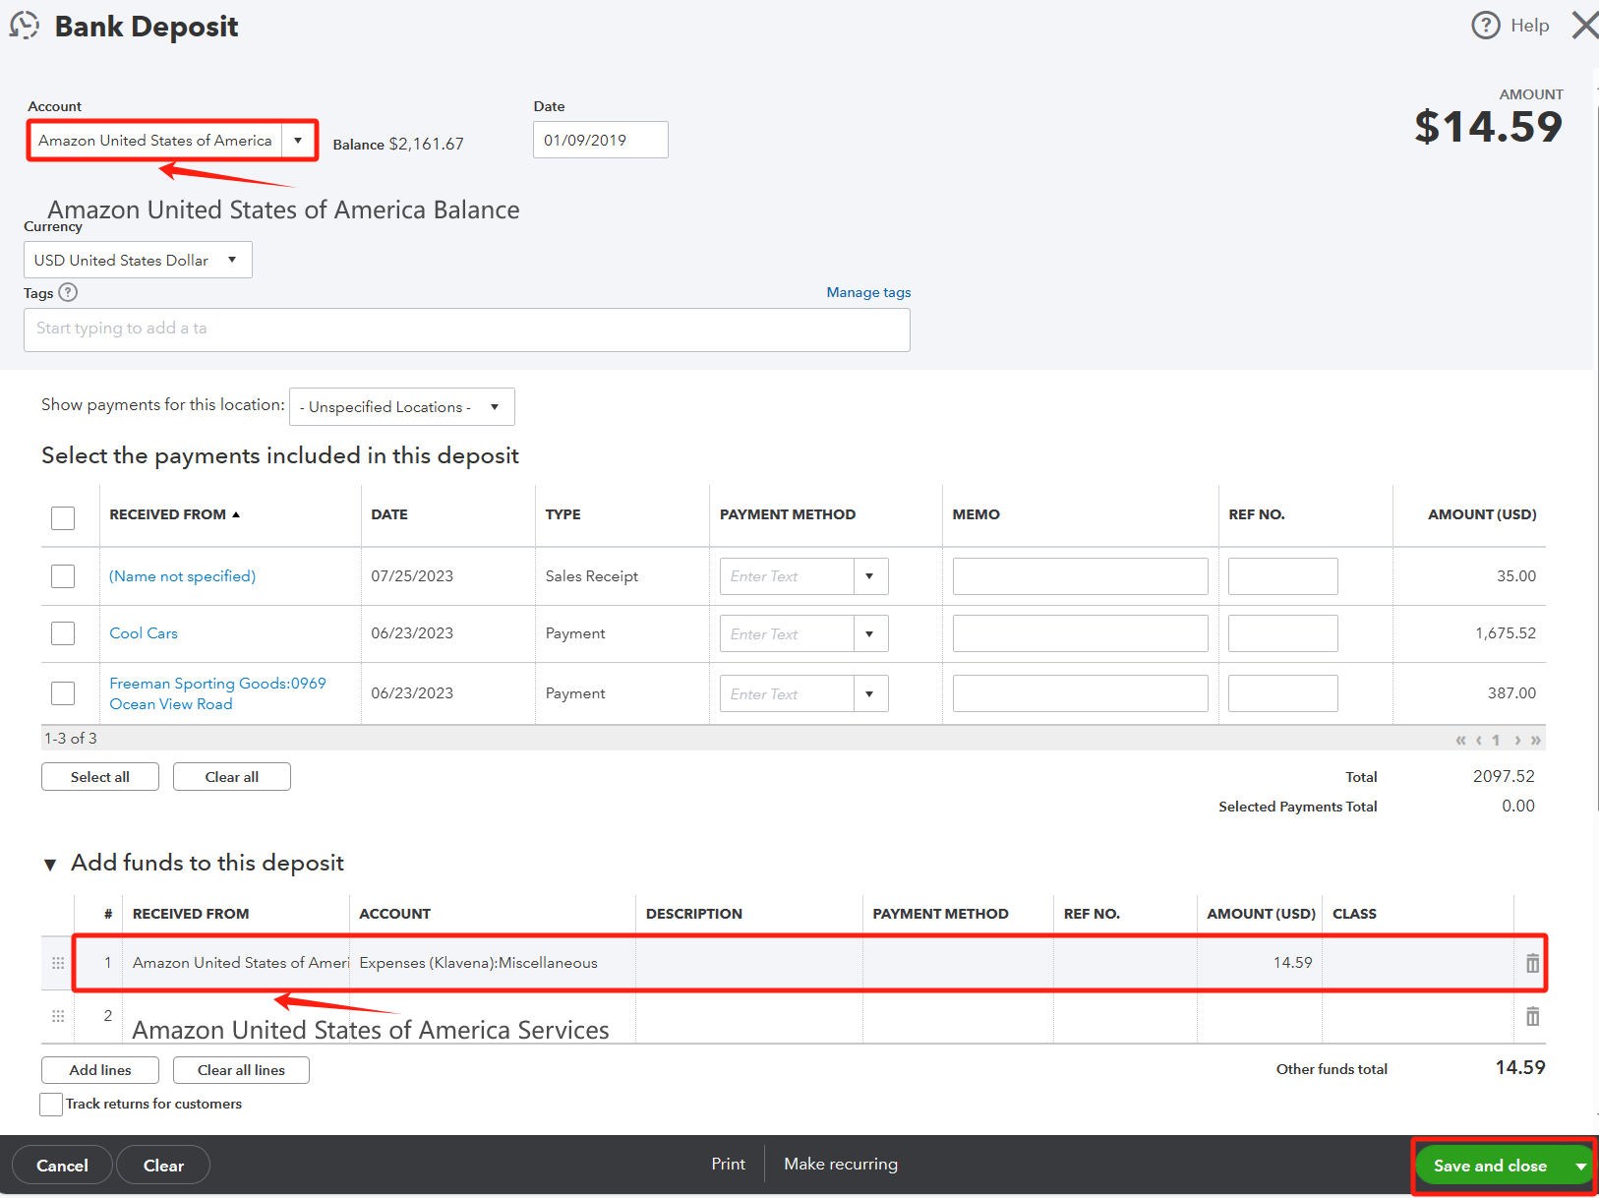1599x1198 pixels.
Task: Open the recent transactions clock icon
Action: click(x=25, y=26)
